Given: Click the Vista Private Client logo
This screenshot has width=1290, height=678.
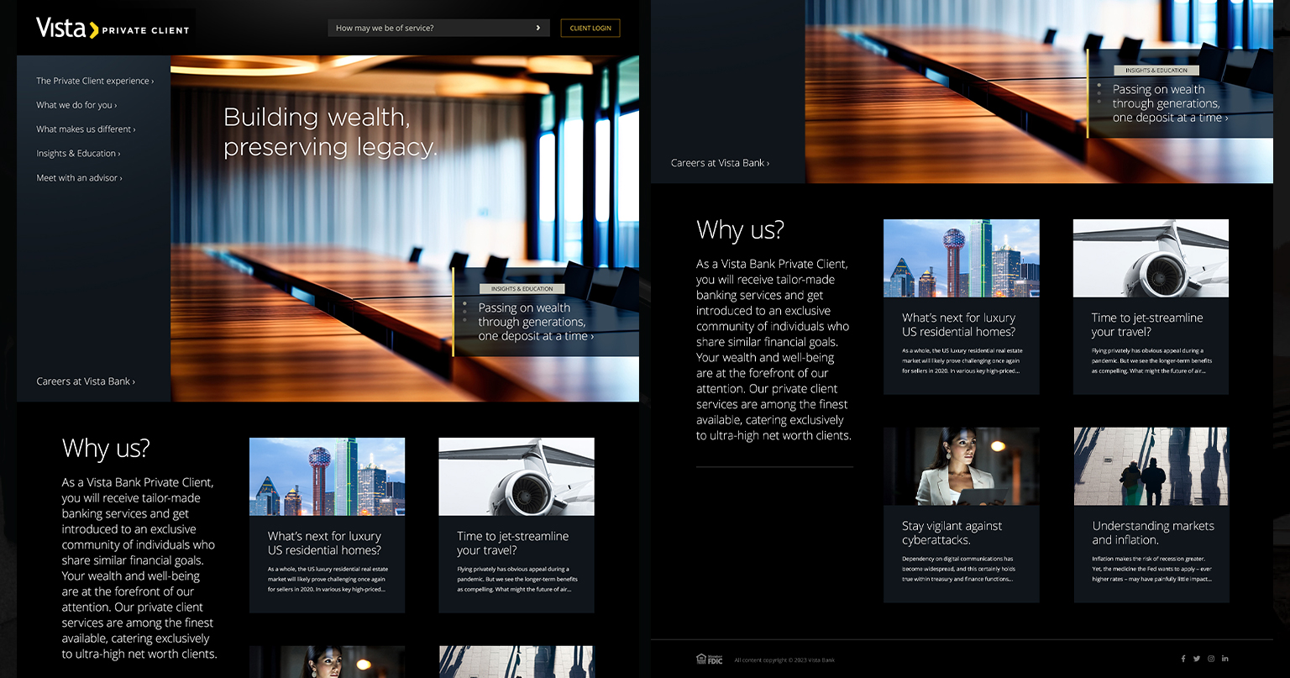Looking at the screenshot, I should (113, 29).
